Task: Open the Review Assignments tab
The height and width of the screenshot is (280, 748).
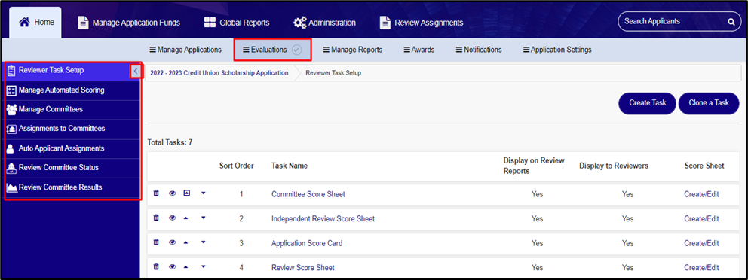Action: (422, 23)
